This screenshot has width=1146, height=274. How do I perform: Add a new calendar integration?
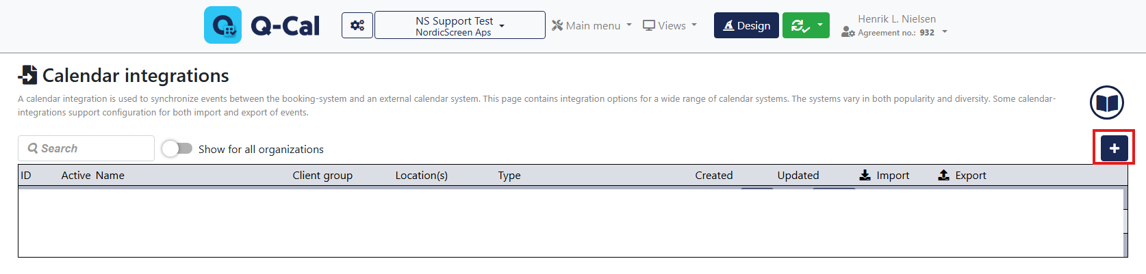point(1114,148)
